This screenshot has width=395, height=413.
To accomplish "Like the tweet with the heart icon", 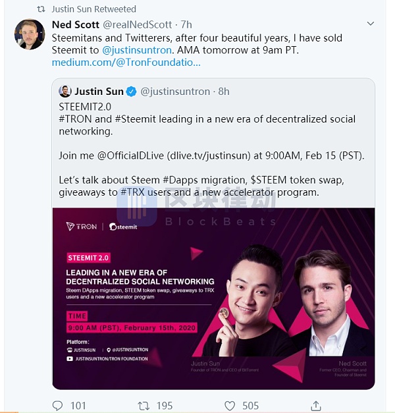I will click(230, 405).
